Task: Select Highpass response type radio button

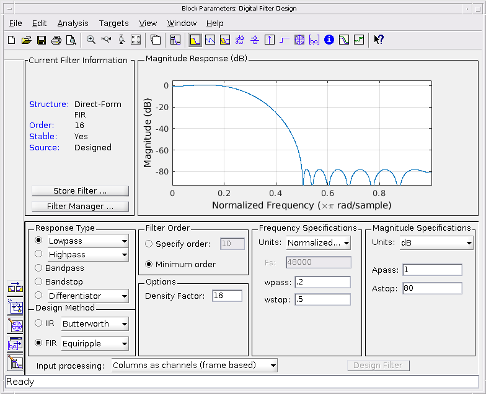Action: click(38, 254)
